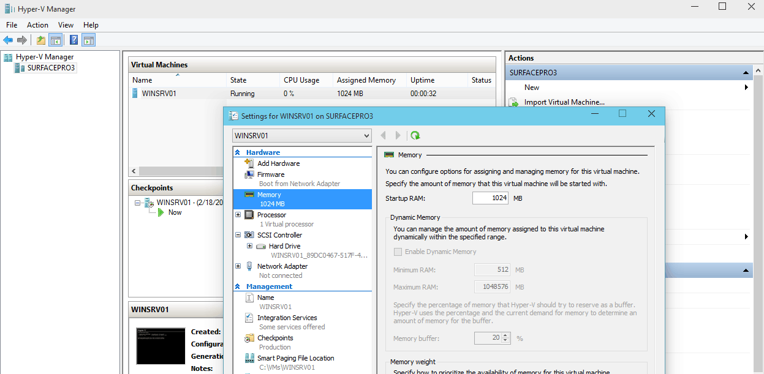This screenshot has width=764, height=374.
Task: Select Processor in hardware list
Action: pos(271,215)
